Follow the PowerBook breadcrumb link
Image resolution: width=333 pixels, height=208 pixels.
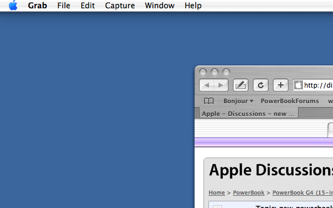coord(248,192)
